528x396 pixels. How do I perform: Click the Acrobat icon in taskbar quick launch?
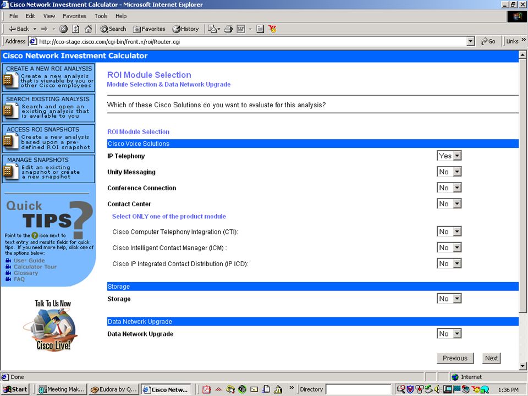coord(206,389)
